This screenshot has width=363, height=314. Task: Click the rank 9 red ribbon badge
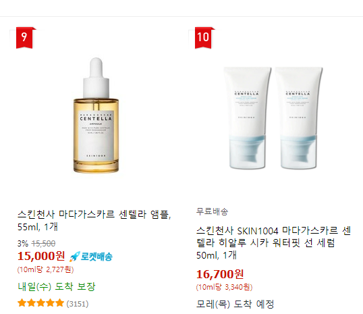click(x=24, y=38)
